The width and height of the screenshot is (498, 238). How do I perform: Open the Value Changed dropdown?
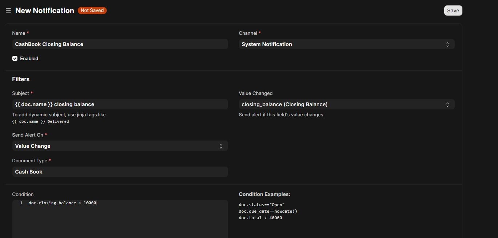(x=347, y=104)
